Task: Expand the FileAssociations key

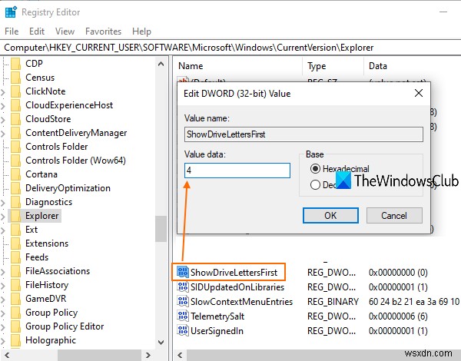Action: [3, 271]
